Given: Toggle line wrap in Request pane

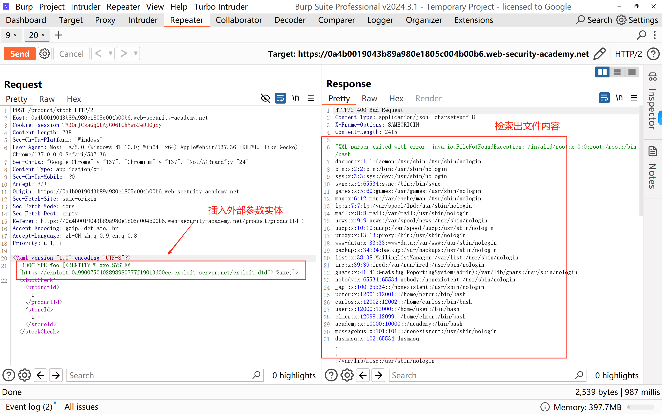Looking at the screenshot, I should [280, 98].
